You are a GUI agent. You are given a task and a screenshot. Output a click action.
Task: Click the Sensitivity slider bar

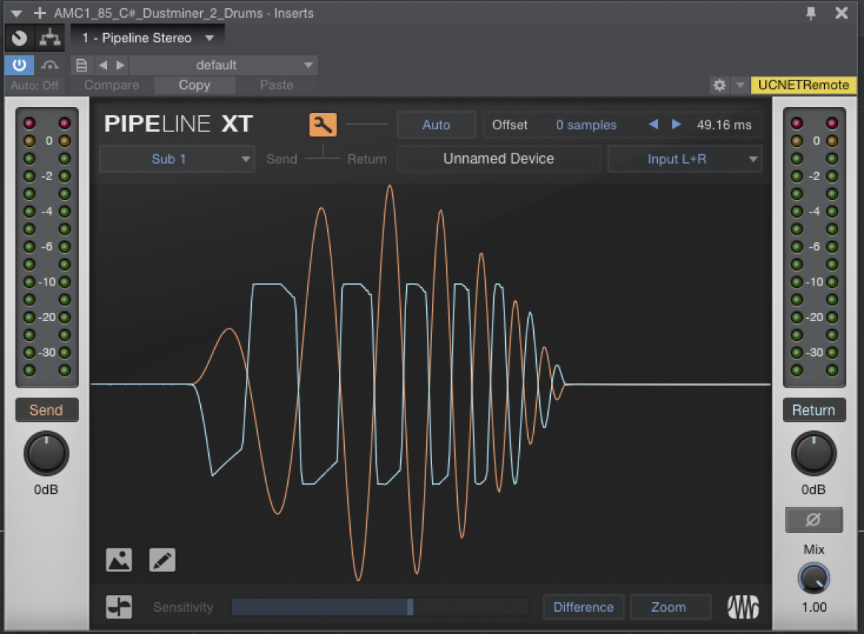380,607
